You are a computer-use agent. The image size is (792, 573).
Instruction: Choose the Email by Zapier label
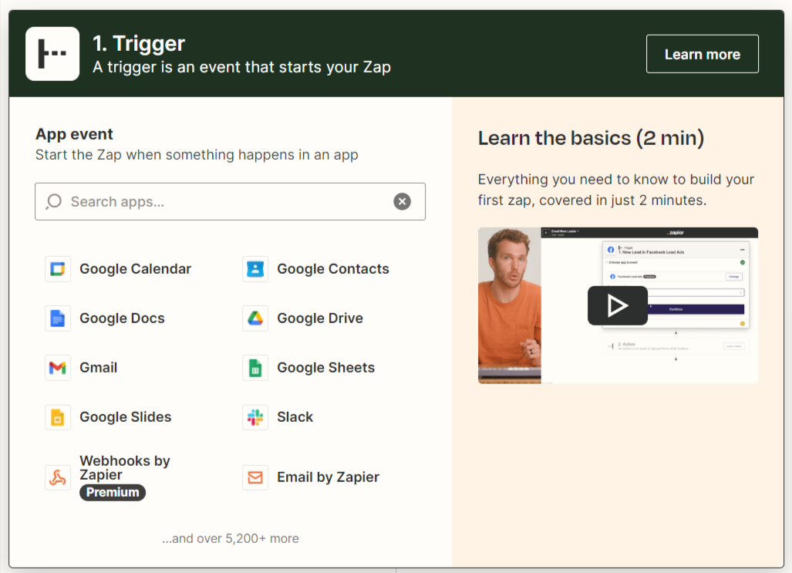point(328,477)
